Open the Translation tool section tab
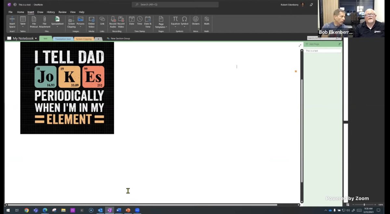This screenshot has width=390, height=214. 63,39
